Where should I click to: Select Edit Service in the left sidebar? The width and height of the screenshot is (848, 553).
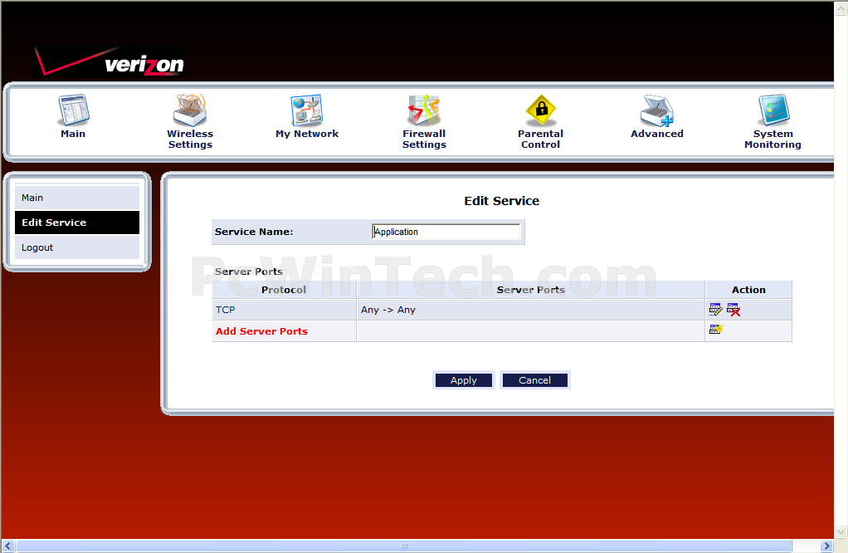[x=77, y=223]
